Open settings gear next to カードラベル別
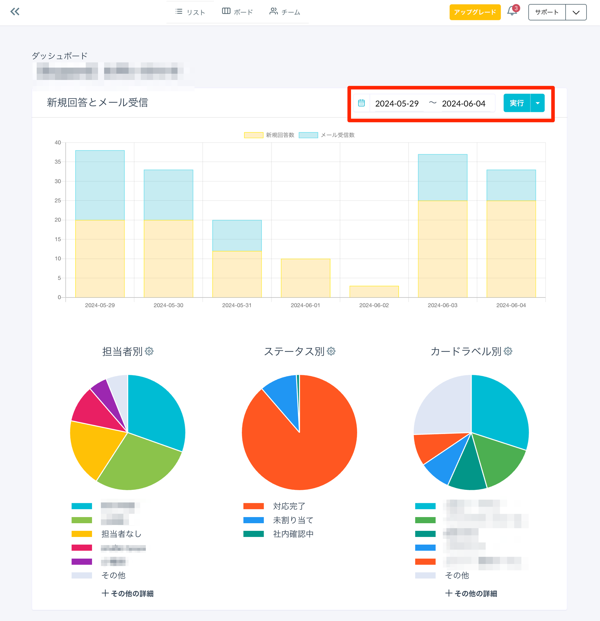Viewport: 600px width, 621px height. 508,351
